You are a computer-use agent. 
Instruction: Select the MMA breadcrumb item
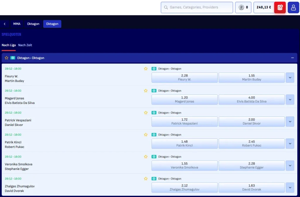pyautogui.click(x=17, y=24)
